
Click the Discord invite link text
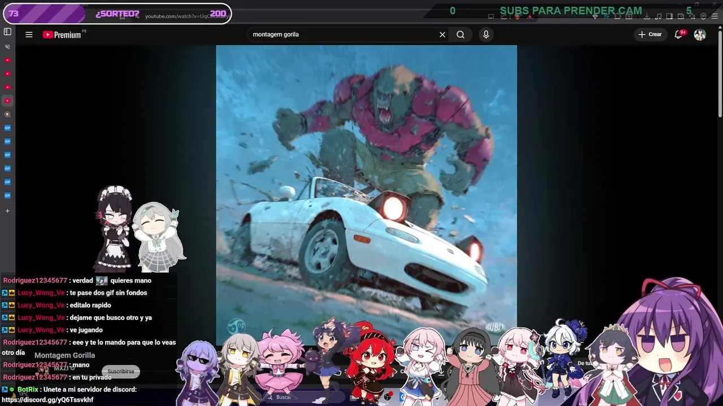coord(47,400)
